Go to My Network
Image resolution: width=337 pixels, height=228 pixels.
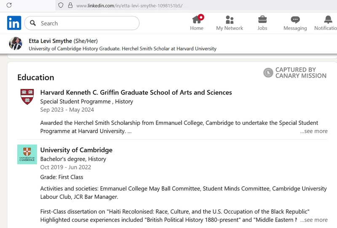point(230,20)
